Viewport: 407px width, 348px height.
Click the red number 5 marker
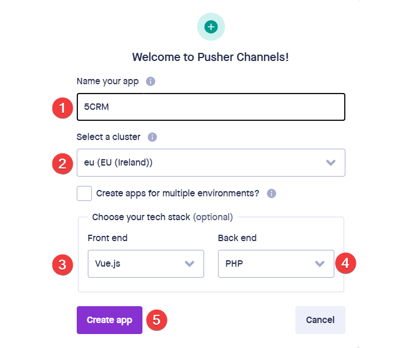[x=156, y=320]
